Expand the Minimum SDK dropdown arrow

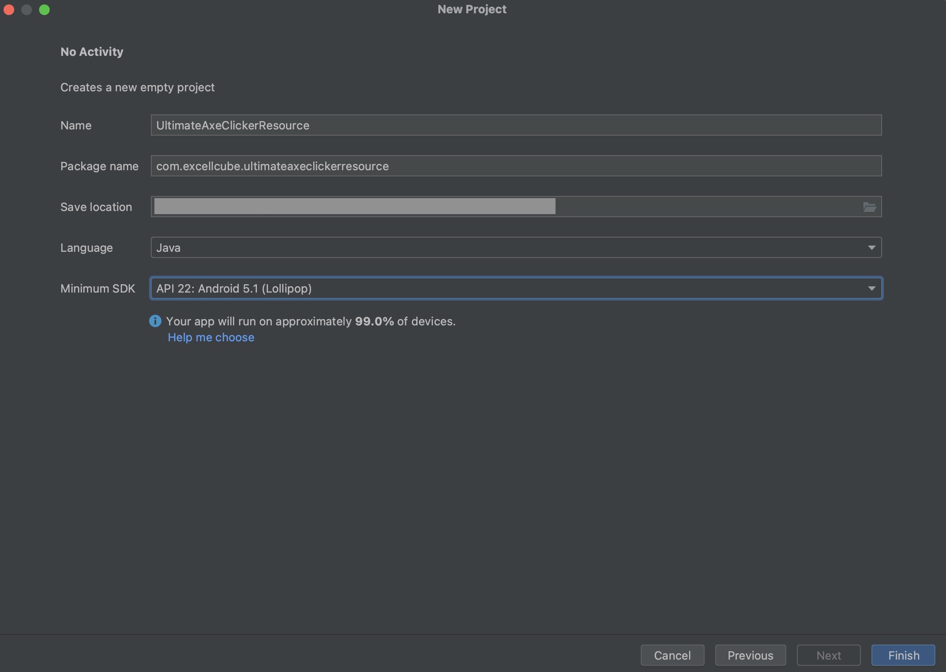click(x=871, y=289)
